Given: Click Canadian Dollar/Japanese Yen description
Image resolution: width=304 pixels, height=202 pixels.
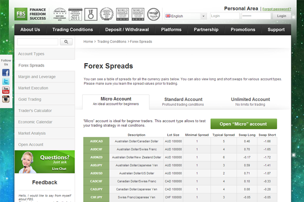Looking at the screenshot, I should point(136,189).
